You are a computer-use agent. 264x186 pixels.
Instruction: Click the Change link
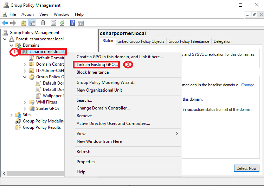(248, 85)
